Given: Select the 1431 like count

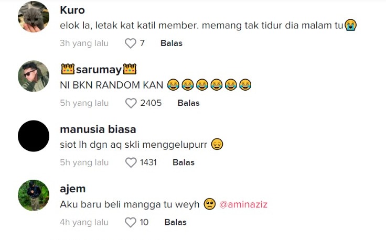Looking at the screenshot, I should point(148,162).
